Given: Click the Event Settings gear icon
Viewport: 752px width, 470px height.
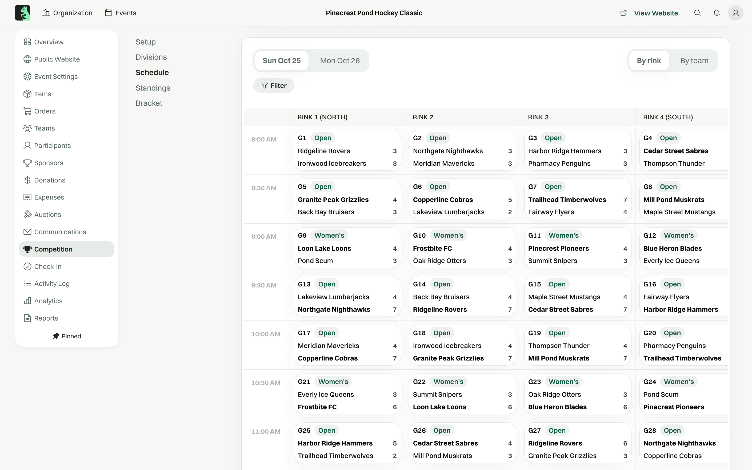Looking at the screenshot, I should [27, 76].
